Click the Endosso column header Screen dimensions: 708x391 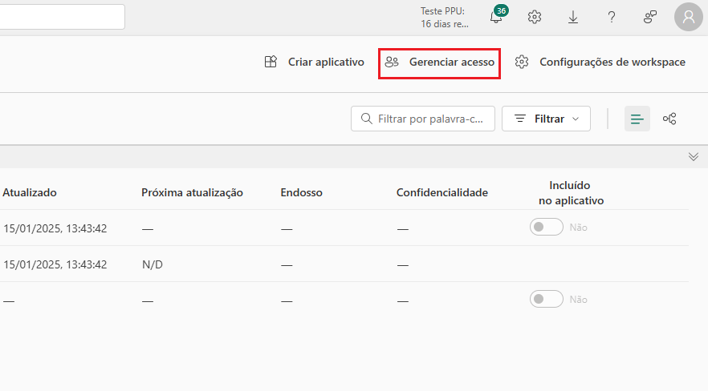pyautogui.click(x=301, y=192)
